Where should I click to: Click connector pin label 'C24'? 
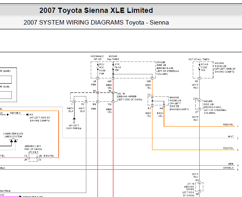(x=195, y=98)
